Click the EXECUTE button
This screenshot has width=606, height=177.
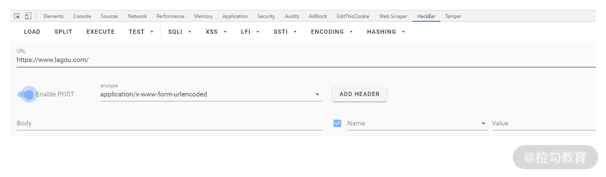pos(100,32)
